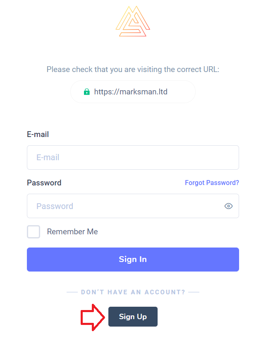Click the DON'T HAVE AN ACCOUNT? text

133,292
